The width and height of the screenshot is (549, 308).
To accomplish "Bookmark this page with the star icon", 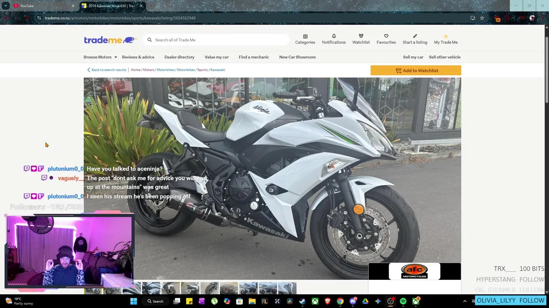I will (x=482, y=18).
